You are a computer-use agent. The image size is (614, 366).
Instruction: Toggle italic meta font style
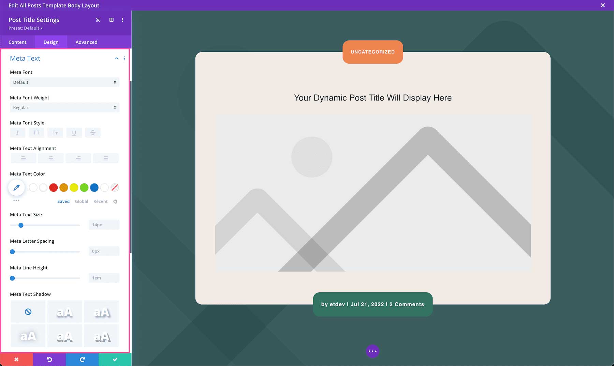click(x=17, y=133)
